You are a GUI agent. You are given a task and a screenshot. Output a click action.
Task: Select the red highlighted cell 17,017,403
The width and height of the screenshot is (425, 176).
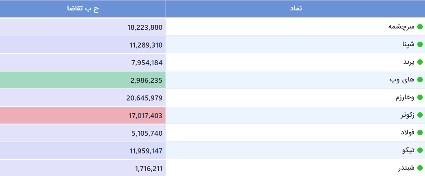point(83,115)
